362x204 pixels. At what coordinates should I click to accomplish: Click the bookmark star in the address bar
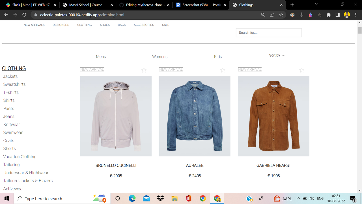tap(281, 14)
